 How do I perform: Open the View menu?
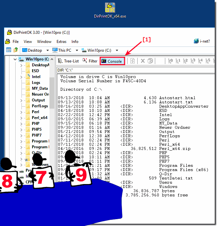28,42
